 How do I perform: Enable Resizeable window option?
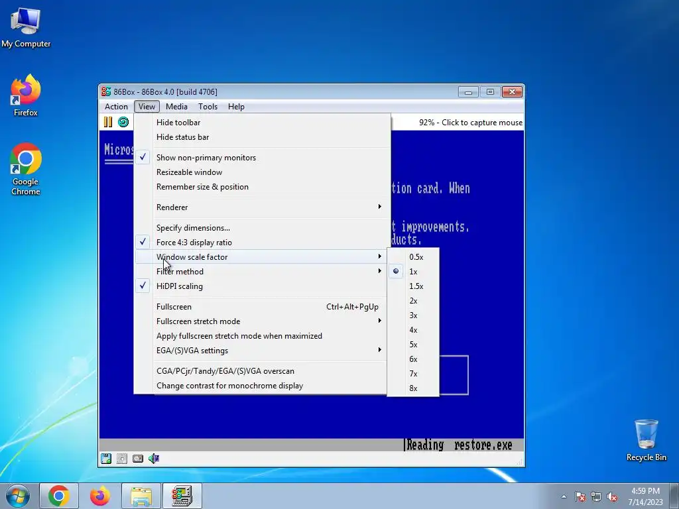click(x=263, y=172)
